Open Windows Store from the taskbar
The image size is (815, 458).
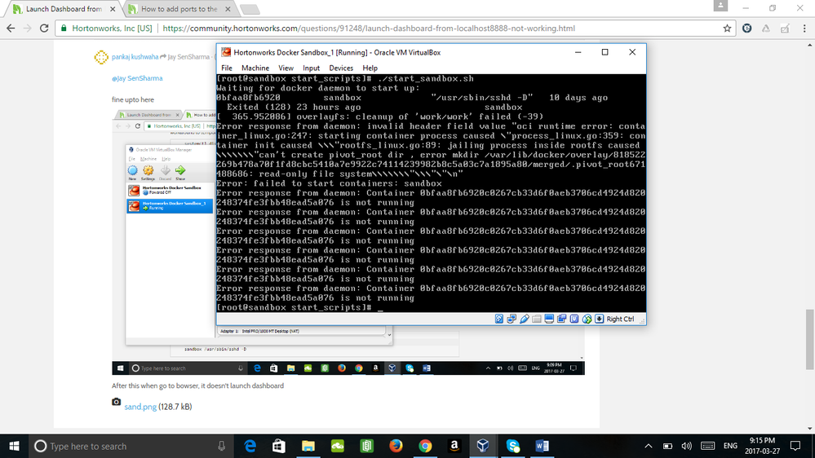279,446
